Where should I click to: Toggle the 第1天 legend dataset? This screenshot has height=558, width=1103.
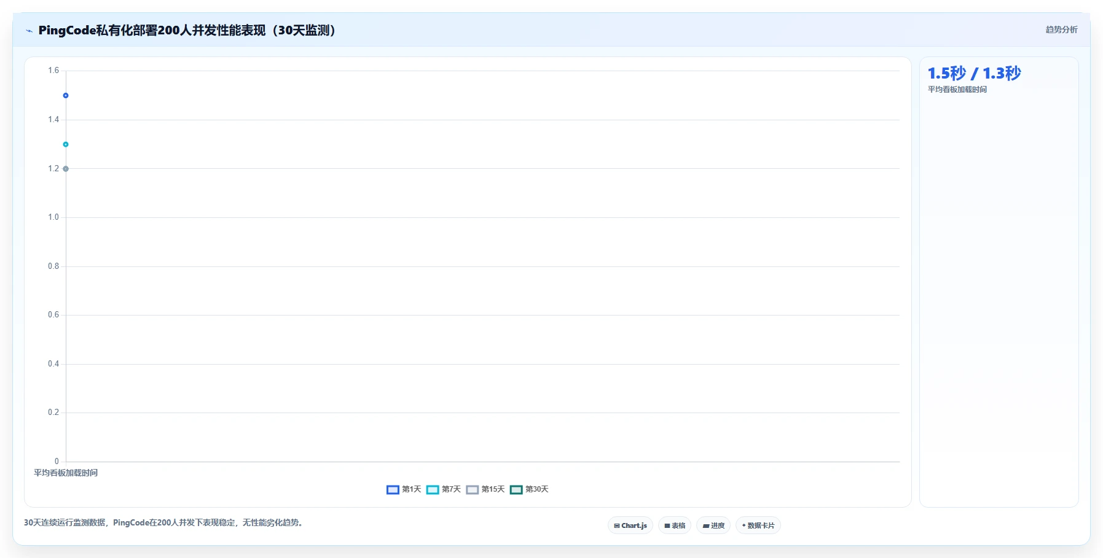(404, 489)
